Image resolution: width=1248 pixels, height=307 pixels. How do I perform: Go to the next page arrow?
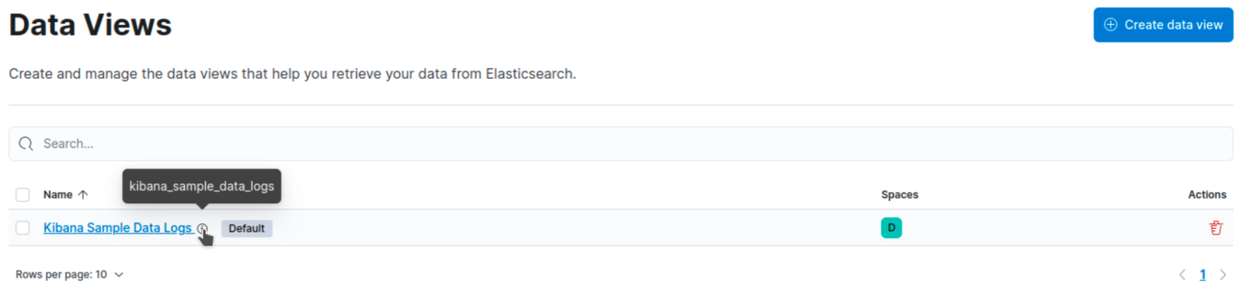click(1222, 275)
